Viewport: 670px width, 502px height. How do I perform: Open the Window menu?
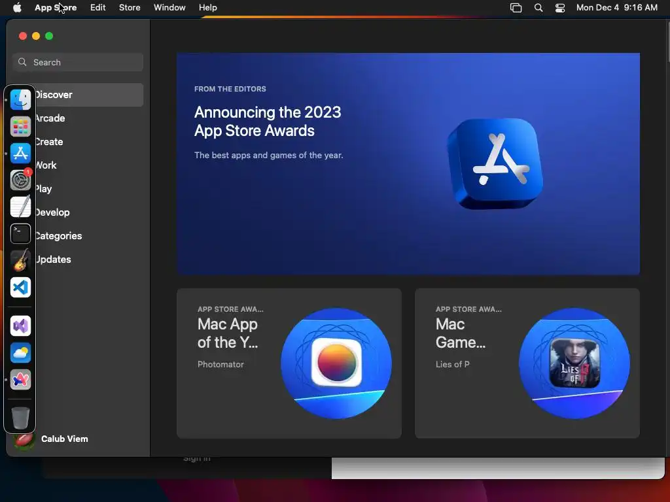click(169, 8)
